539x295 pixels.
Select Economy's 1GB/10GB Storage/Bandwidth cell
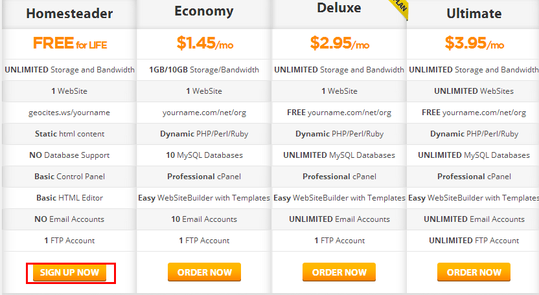[x=204, y=70]
